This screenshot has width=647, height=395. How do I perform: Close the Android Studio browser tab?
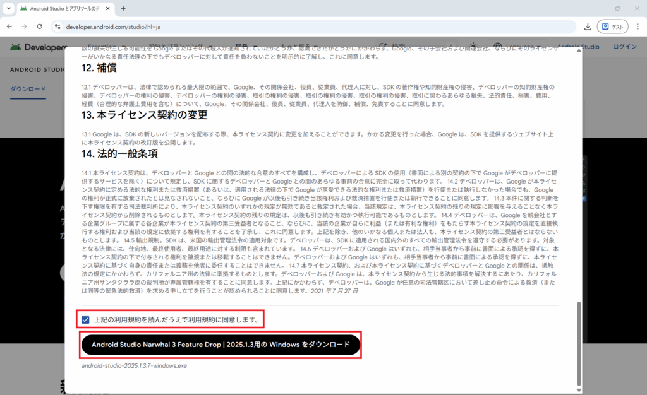(x=107, y=9)
